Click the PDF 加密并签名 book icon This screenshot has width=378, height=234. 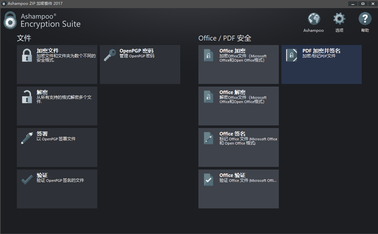291,55
